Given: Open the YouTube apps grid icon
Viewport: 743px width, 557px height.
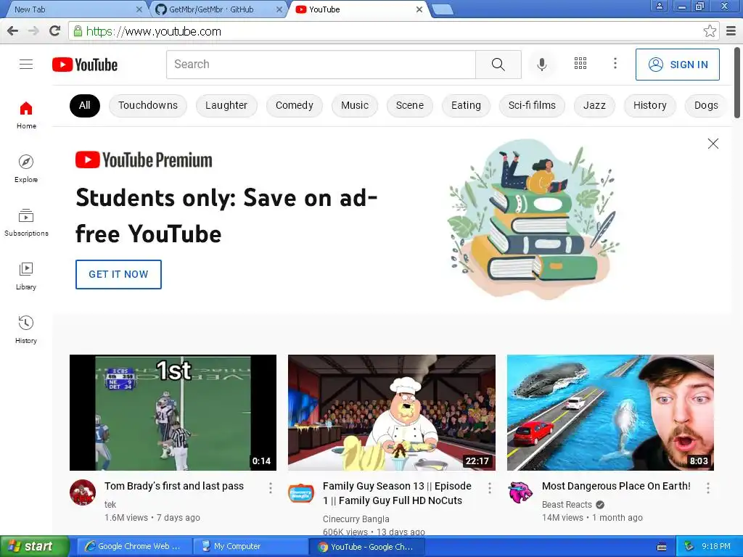Looking at the screenshot, I should 580,64.
